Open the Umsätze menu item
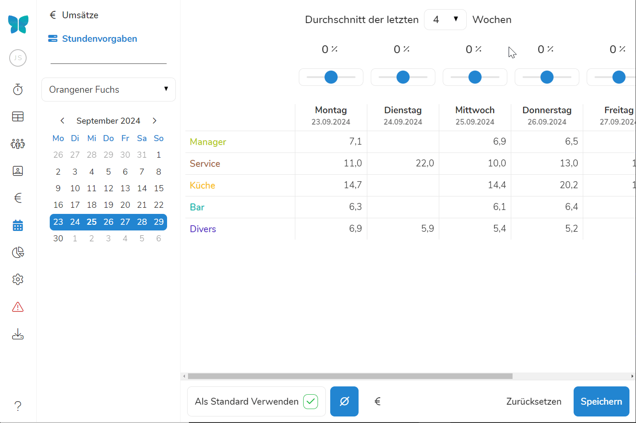The height and width of the screenshot is (423, 636). pos(80,15)
